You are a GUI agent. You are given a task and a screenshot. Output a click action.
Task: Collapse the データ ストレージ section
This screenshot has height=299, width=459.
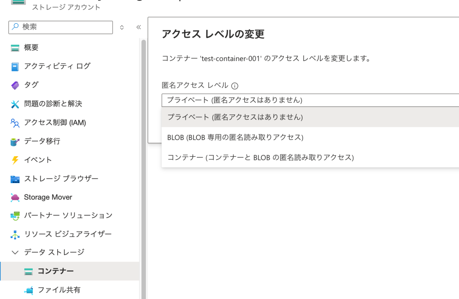(15, 252)
